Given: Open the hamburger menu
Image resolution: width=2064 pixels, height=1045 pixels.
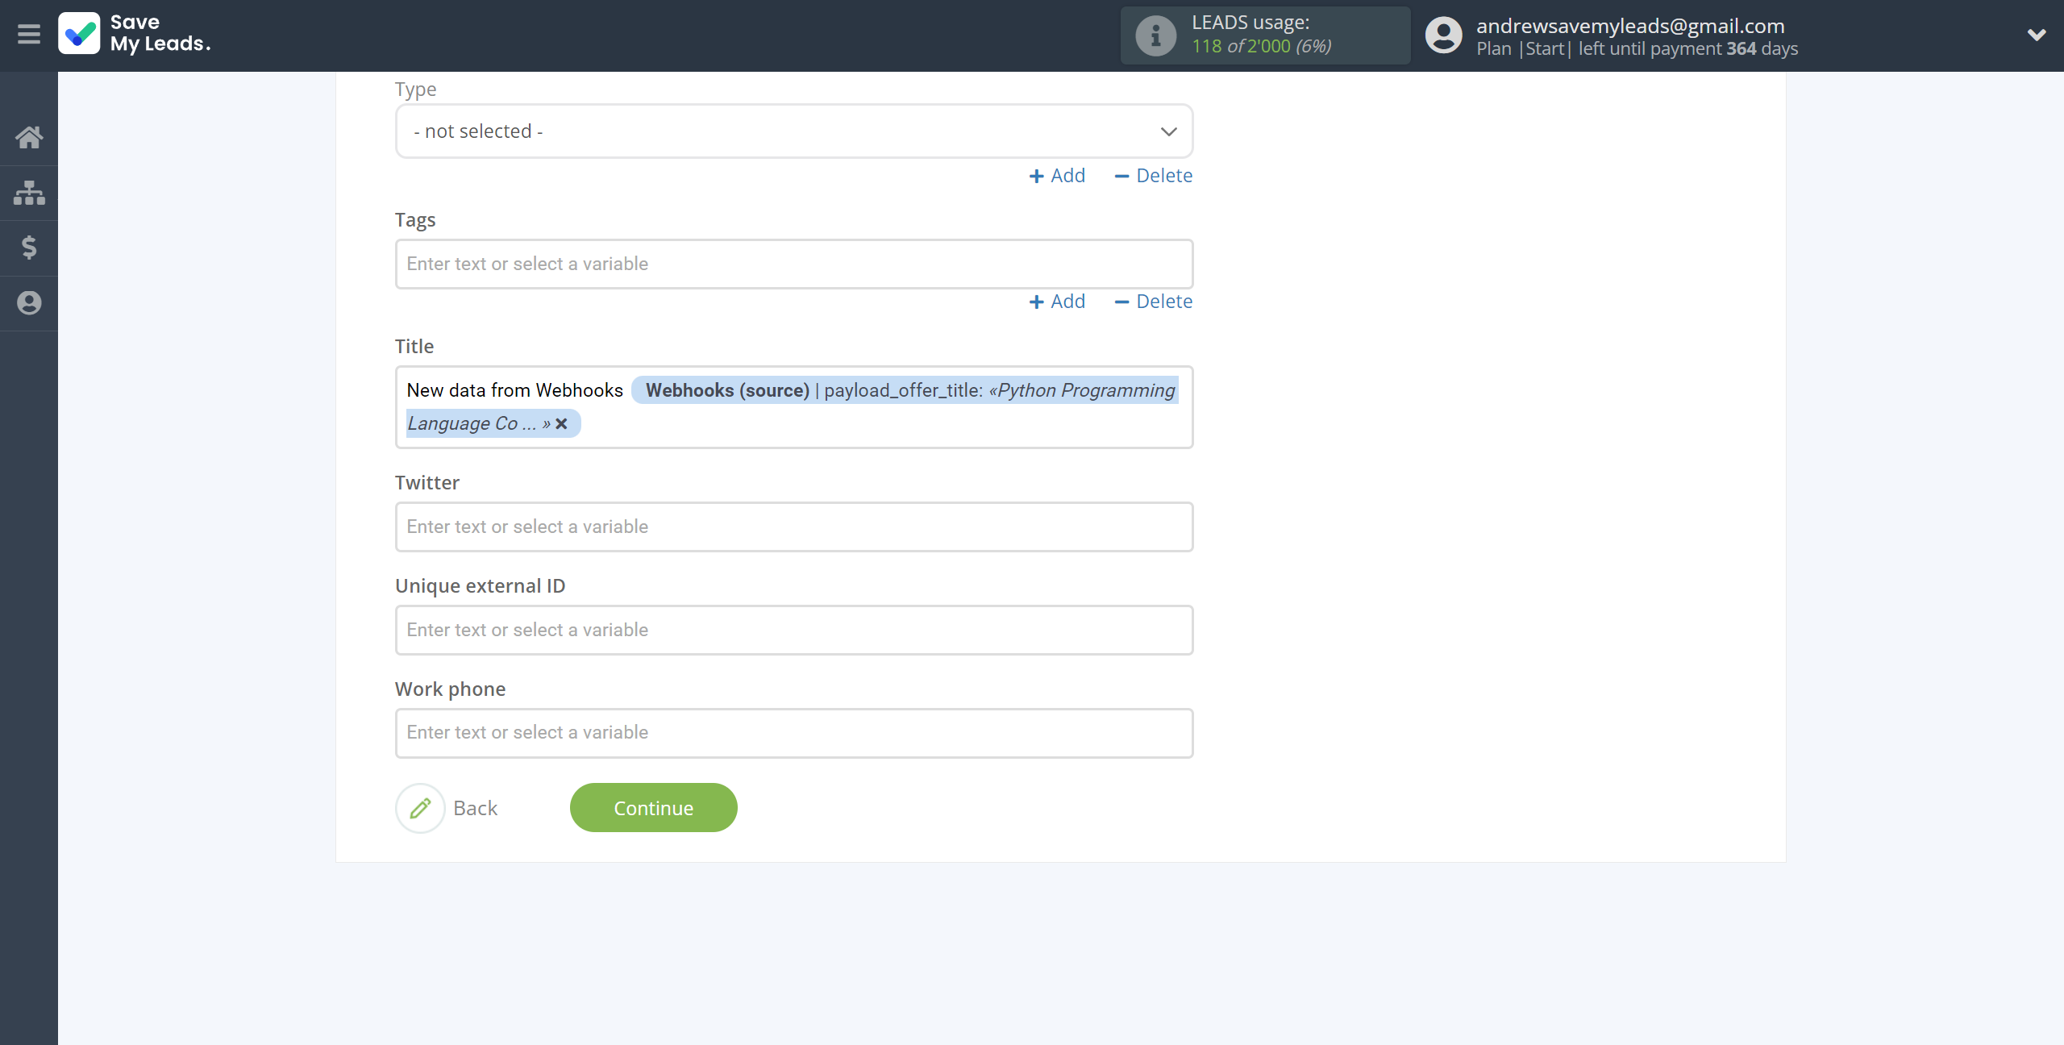Looking at the screenshot, I should (x=29, y=34).
